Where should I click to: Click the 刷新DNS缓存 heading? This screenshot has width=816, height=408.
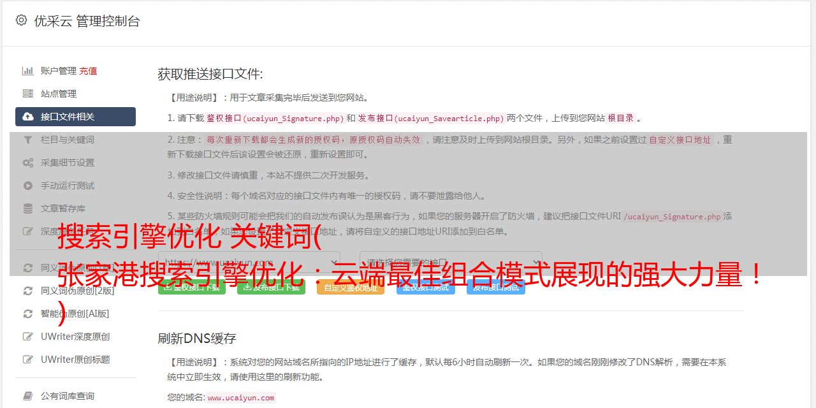click(x=197, y=339)
